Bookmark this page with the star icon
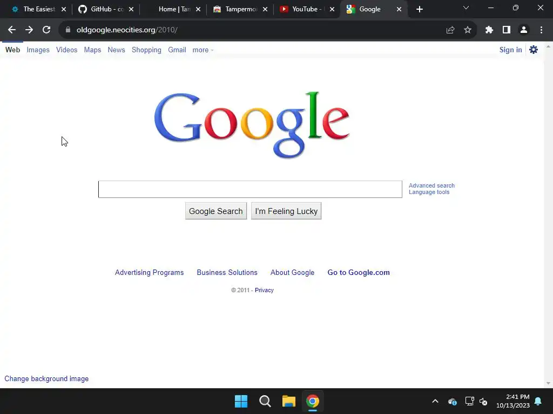The width and height of the screenshot is (553, 414). click(468, 30)
